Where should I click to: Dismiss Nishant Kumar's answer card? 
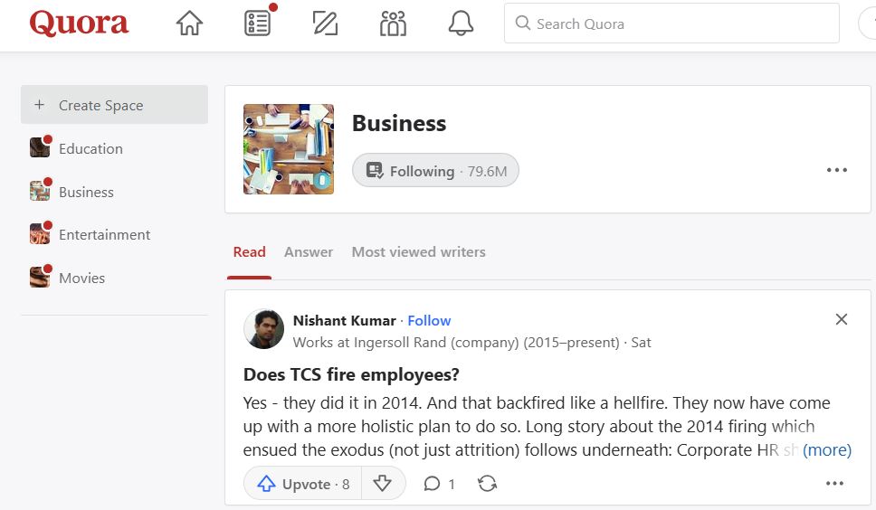842,319
